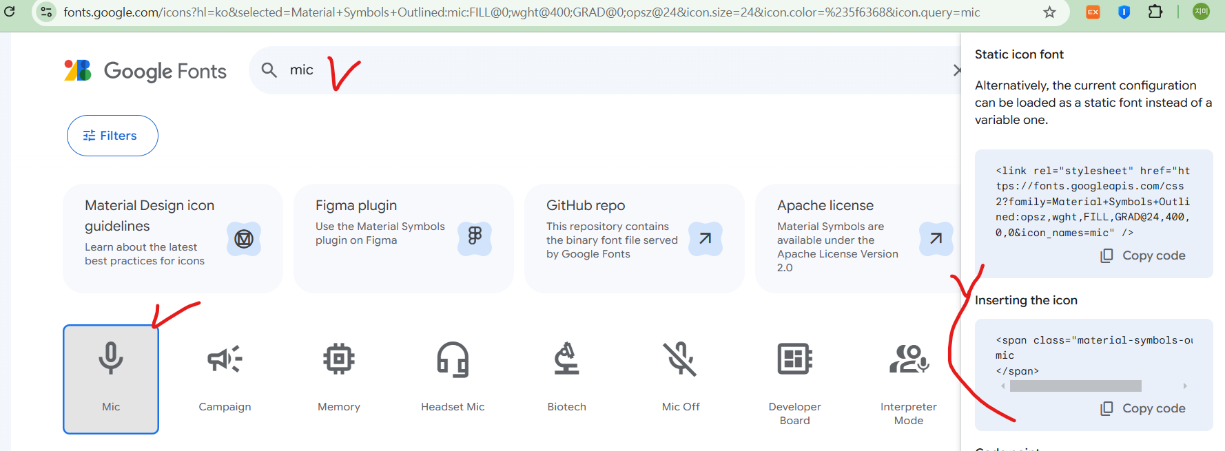Select the Biotech microscope icon
This screenshot has height=451, width=1225.
click(567, 359)
